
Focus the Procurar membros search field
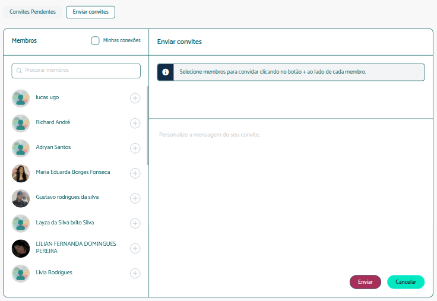76,71
